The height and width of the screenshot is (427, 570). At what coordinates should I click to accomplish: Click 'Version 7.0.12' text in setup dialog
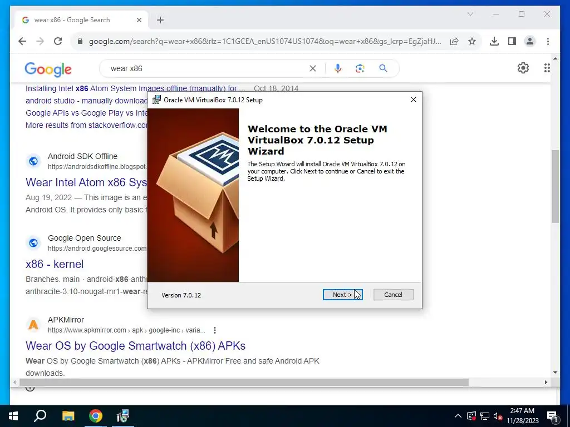tap(181, 295)
